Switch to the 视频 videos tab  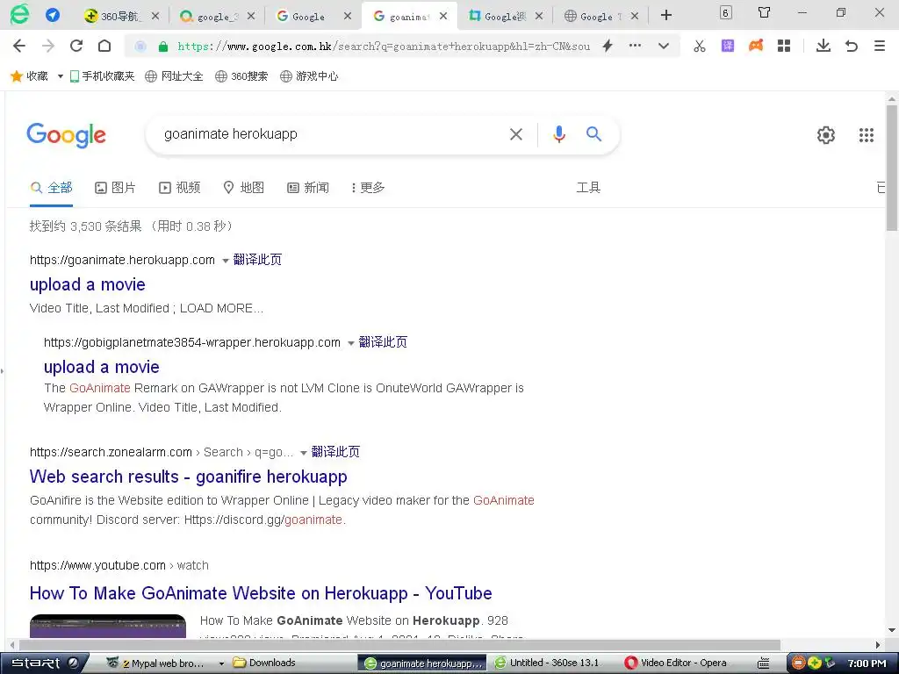tap(179, 188)
